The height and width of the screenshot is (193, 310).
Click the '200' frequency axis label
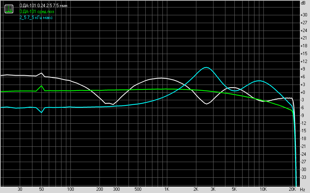click(x=99, y=189)
